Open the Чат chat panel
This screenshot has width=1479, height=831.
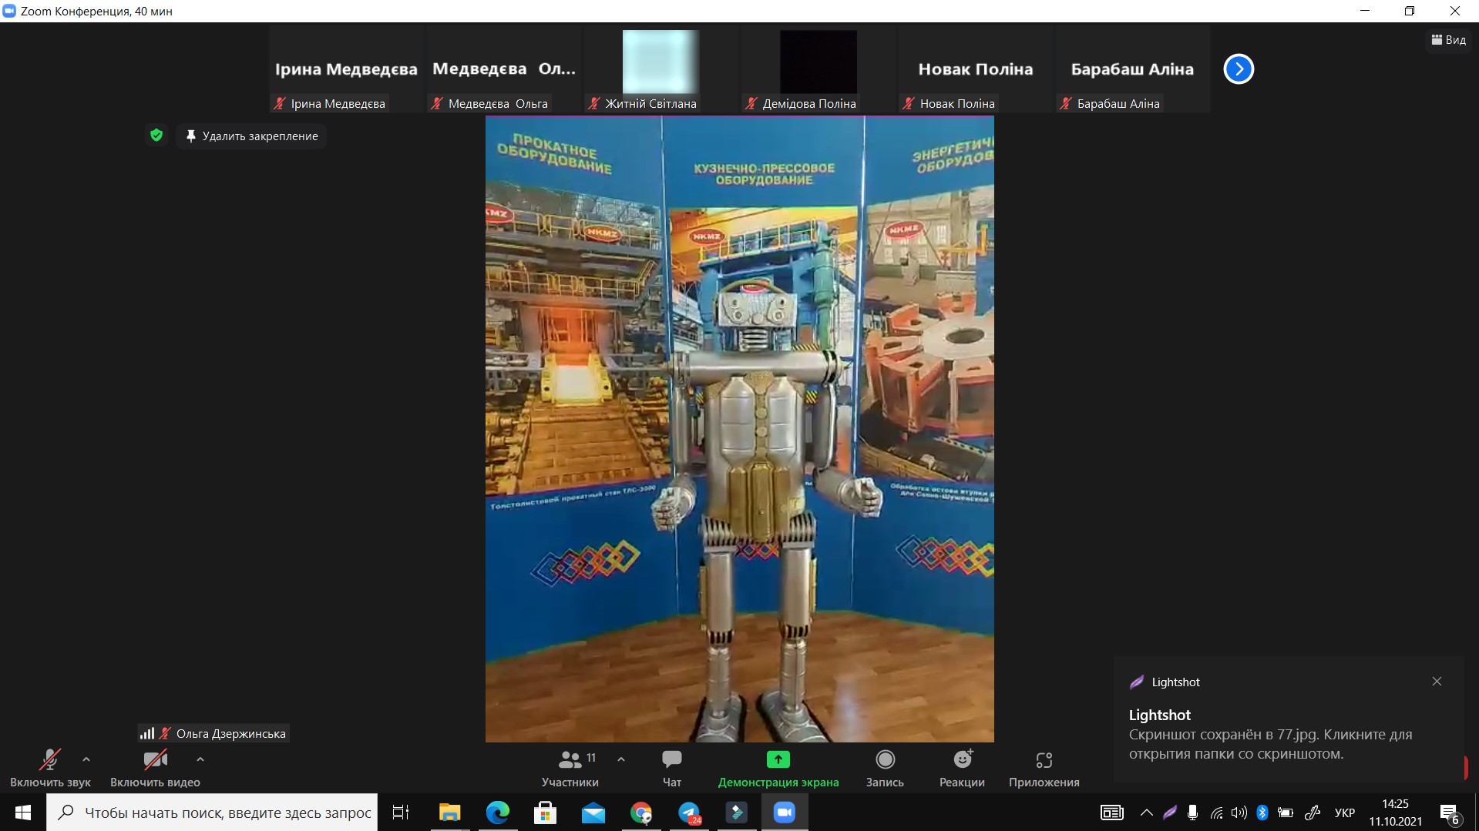pos(672,768)
